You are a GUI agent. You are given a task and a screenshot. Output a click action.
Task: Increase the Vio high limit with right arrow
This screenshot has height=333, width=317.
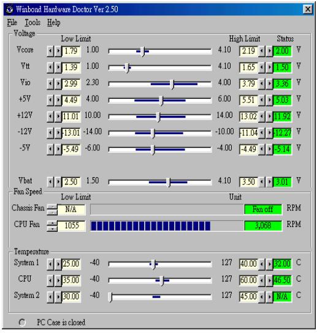click(x=269, y=84)
